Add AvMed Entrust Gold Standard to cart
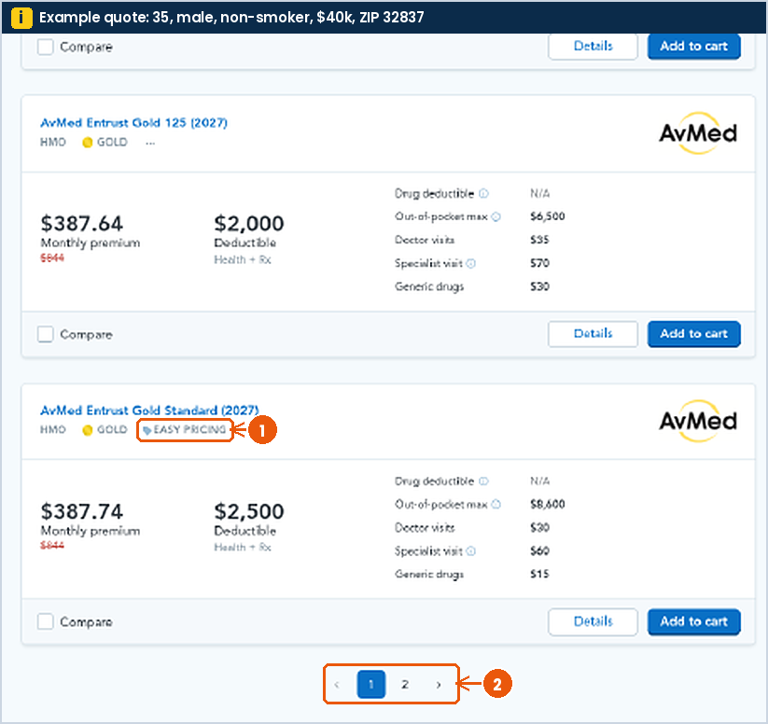The width and height of the screenshot is (768, 724). tap(693, 621)
